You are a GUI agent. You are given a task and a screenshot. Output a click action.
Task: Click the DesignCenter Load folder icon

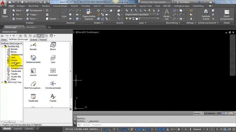[2, 36]
